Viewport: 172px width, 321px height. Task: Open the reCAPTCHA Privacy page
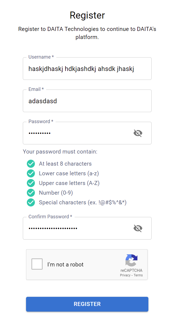pos(125,275)
